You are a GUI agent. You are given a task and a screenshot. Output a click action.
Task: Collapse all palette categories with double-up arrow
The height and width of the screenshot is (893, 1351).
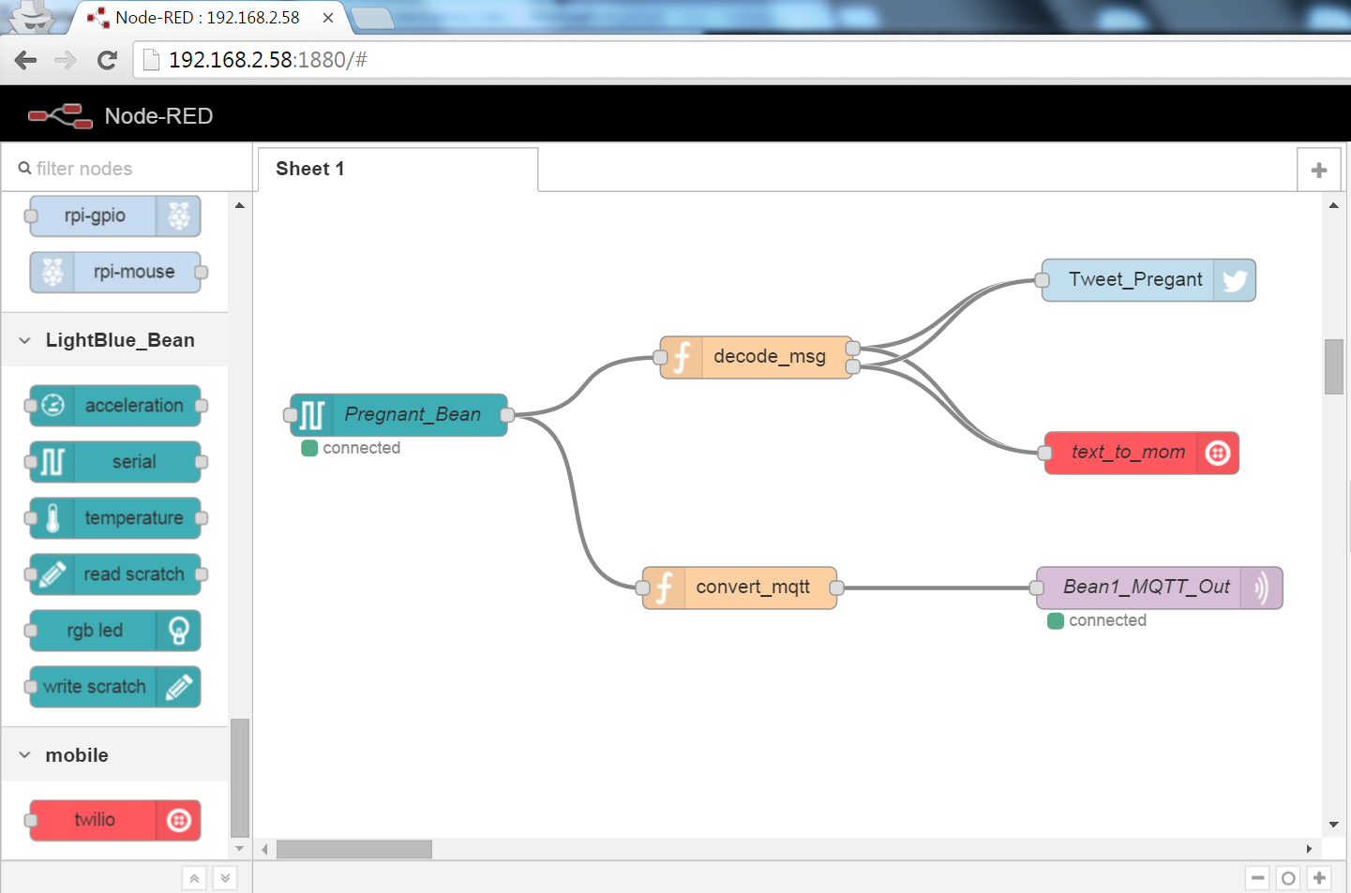[194, 878]
